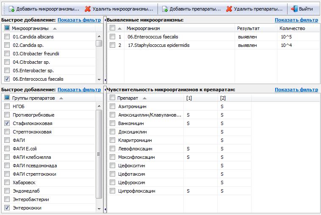The height and width of the screenshot is (215, 321).
Task: Click select-all icon in Группы препаратов header
Action: tap(7, 98)
